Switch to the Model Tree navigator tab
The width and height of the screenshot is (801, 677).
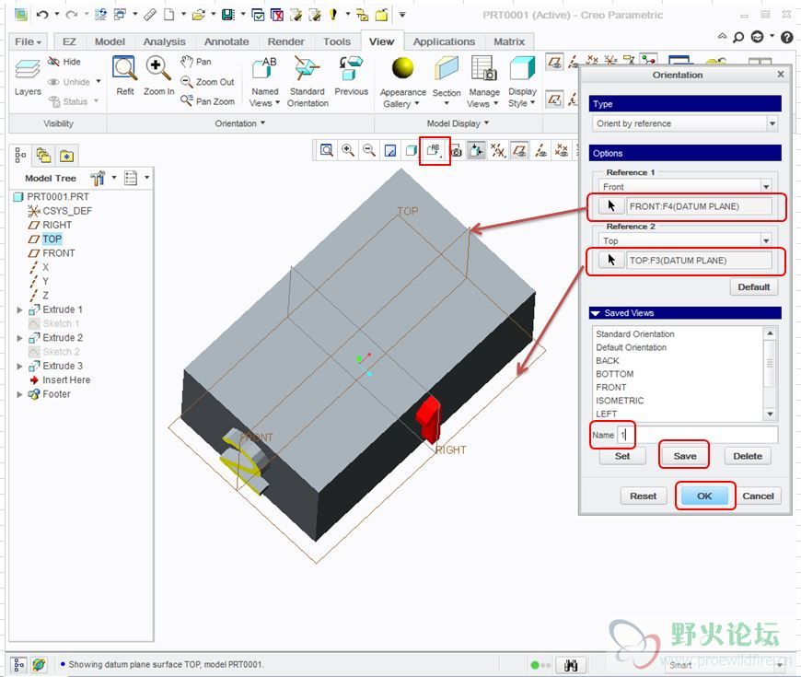click(20, 155)
